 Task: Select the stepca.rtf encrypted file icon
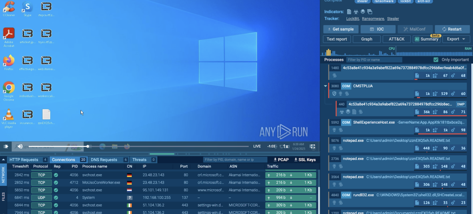coord(46,9)
